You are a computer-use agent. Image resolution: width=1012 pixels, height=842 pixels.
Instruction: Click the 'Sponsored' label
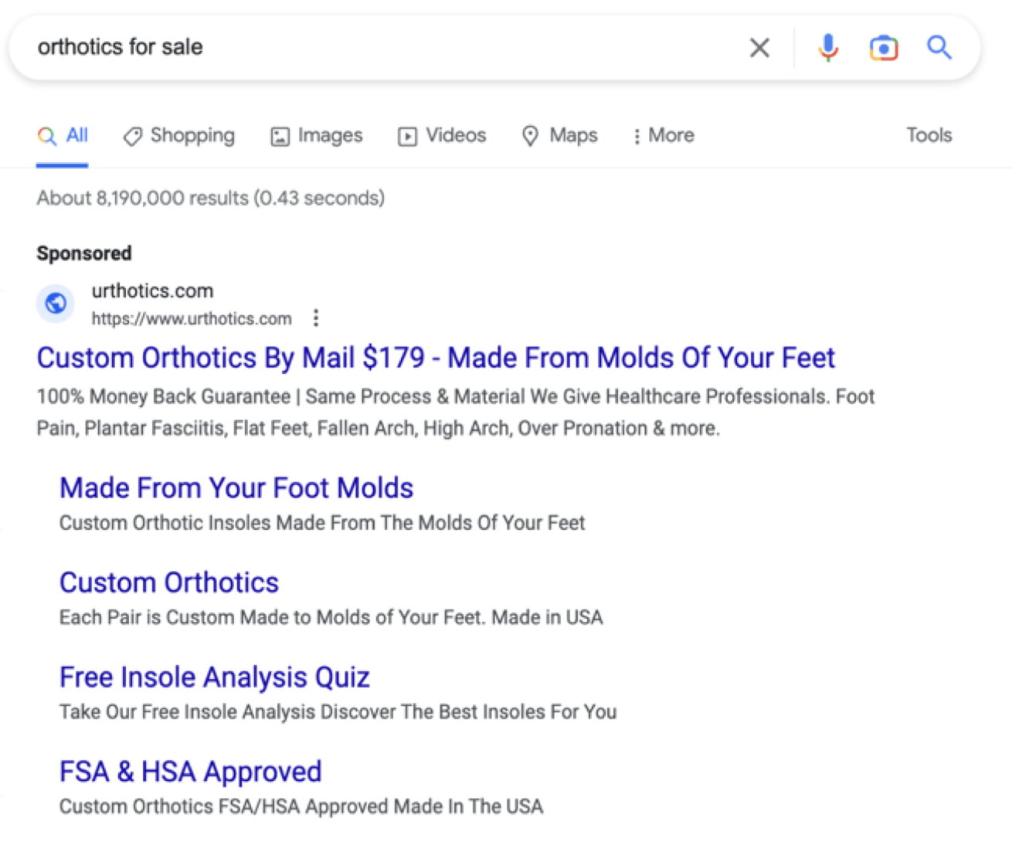tap(84, 253)
